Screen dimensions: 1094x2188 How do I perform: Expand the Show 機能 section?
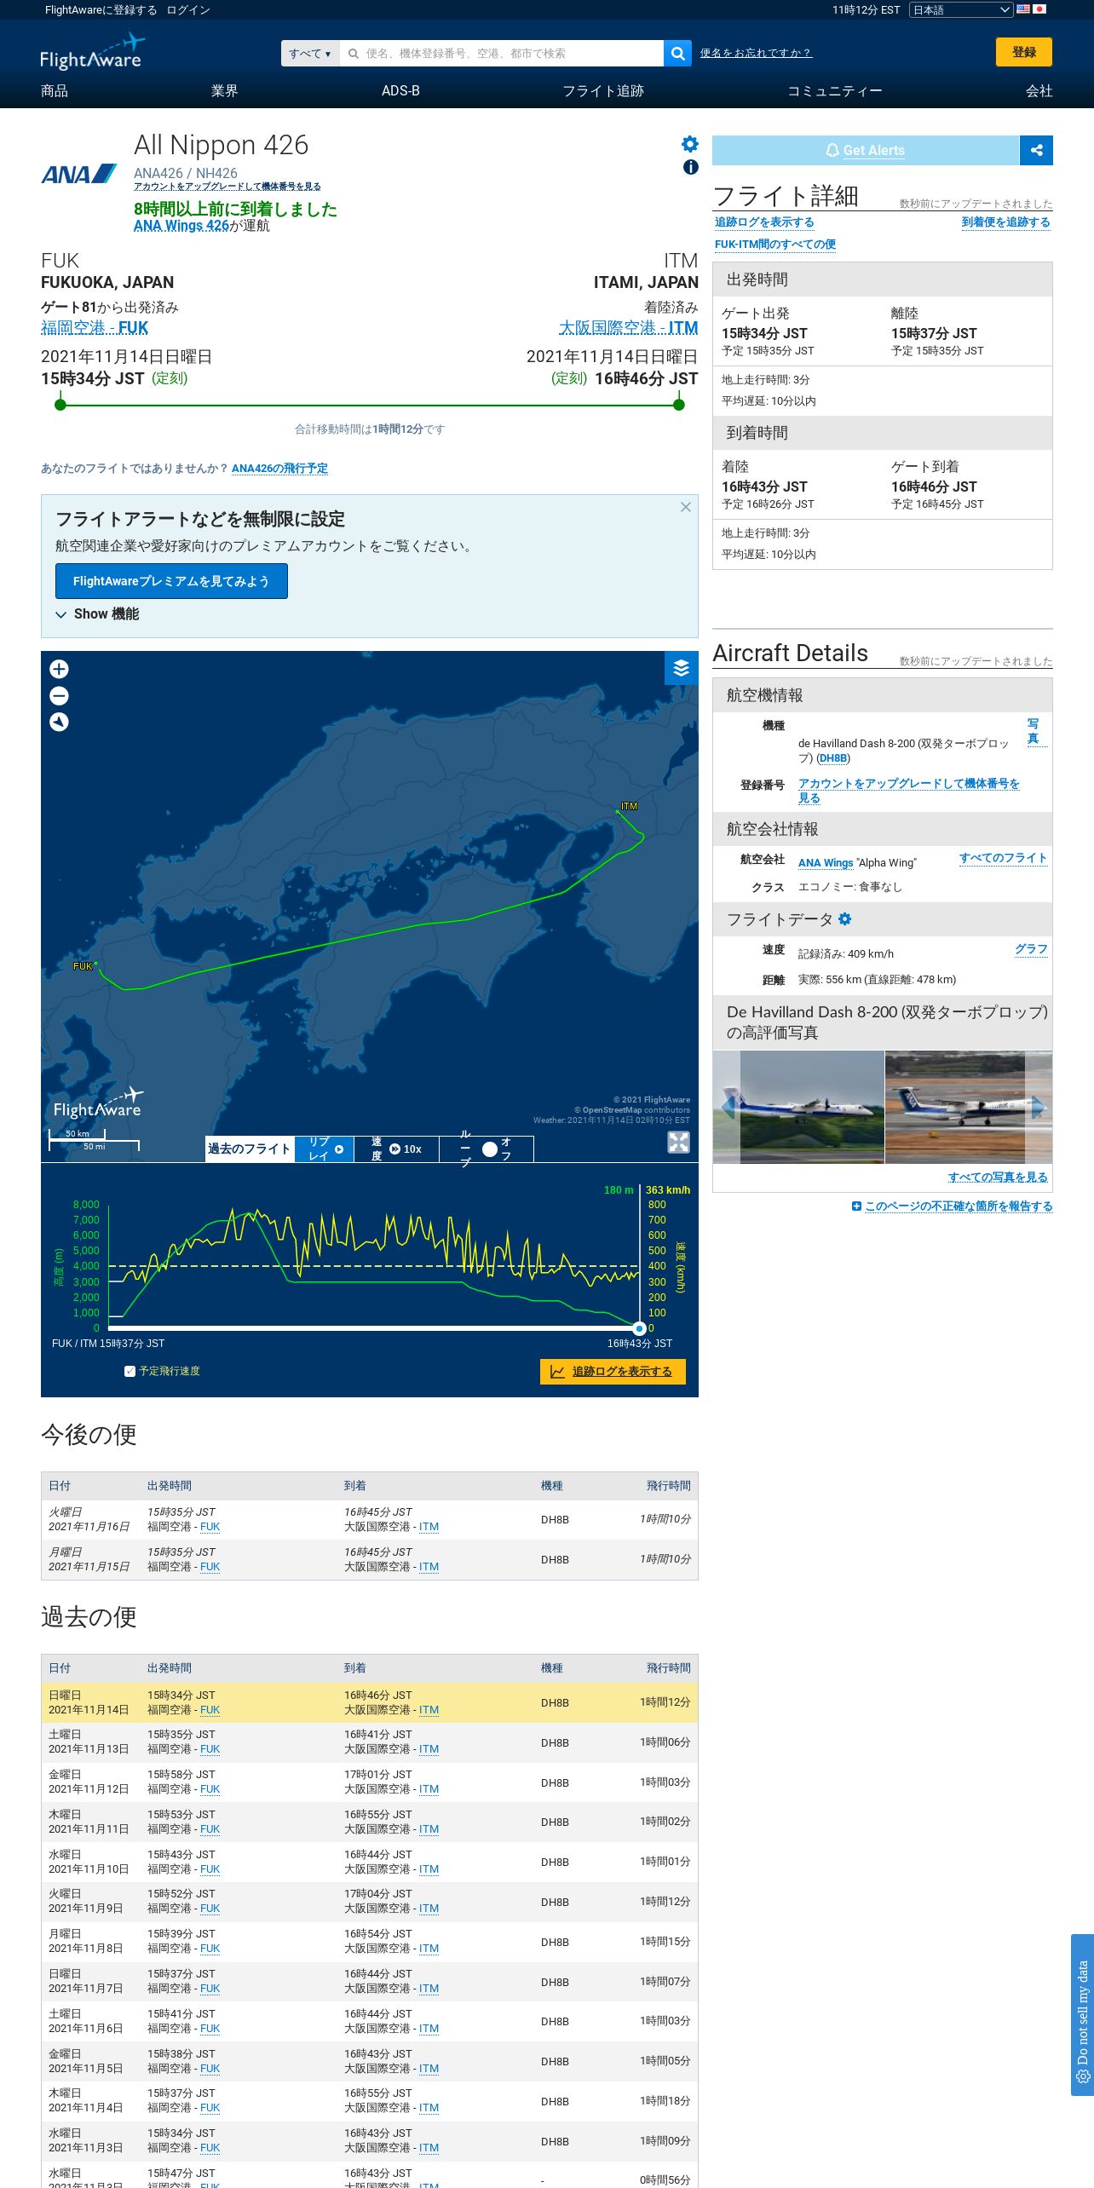tap(97, 614)
